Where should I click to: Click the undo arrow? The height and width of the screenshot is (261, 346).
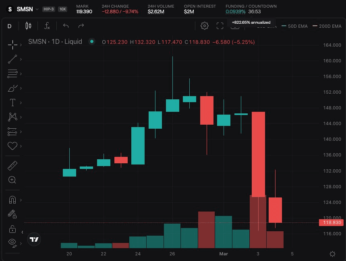coord(66,26)
